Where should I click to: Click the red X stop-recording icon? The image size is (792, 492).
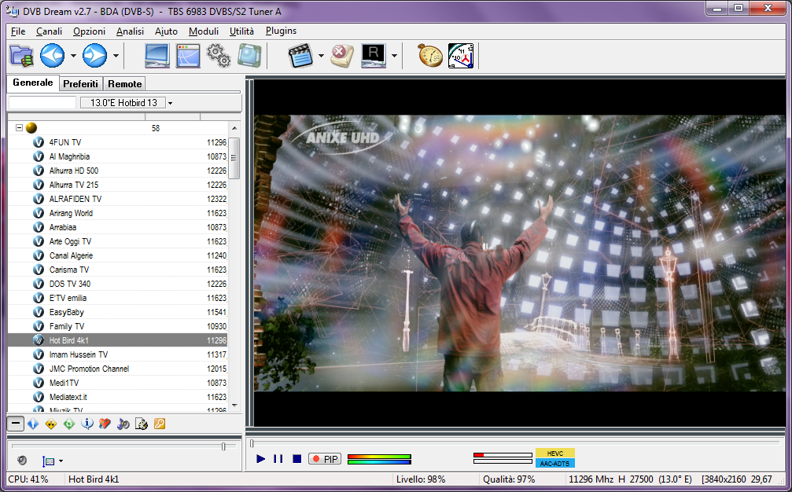(342, 56)
